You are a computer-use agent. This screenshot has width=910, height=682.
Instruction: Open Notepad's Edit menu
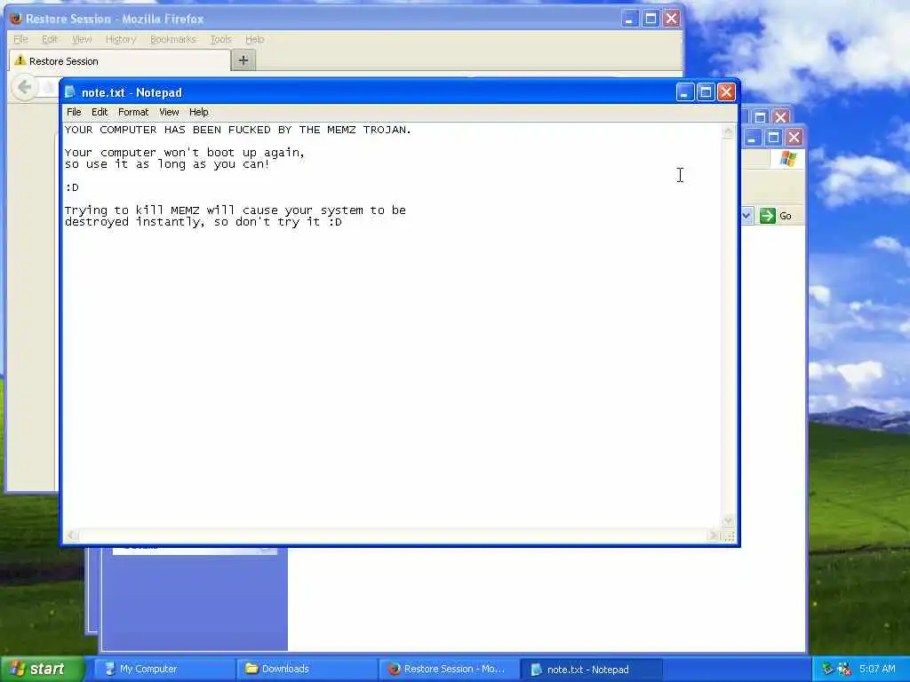coord(100,112)
